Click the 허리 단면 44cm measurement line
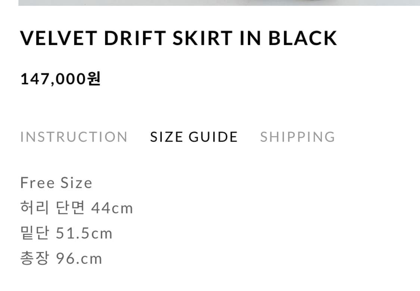Image resolution: width=420 pixels, height=291 pixels. pos(77,208)
